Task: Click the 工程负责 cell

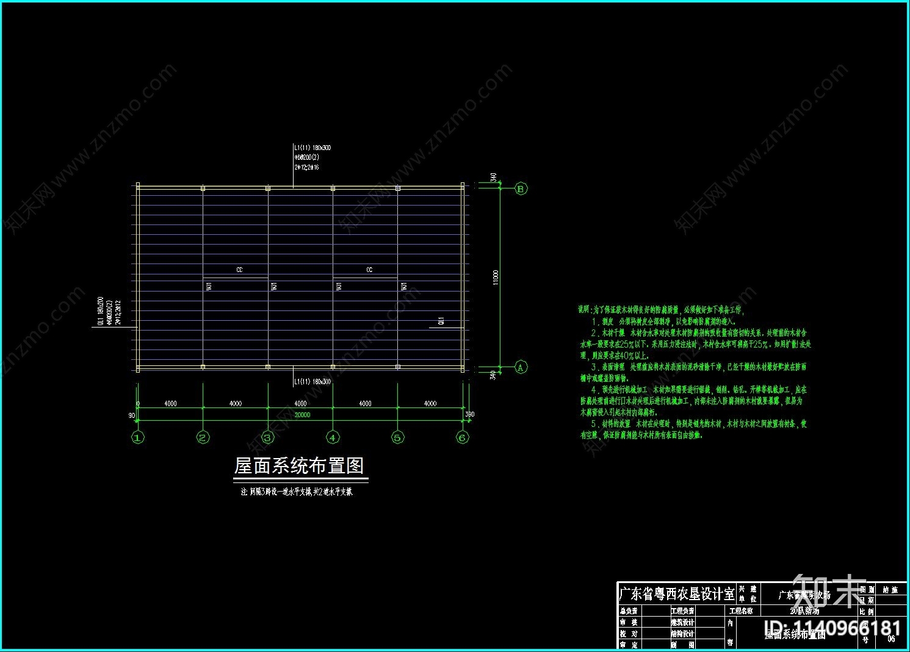Action: (682, 611)
